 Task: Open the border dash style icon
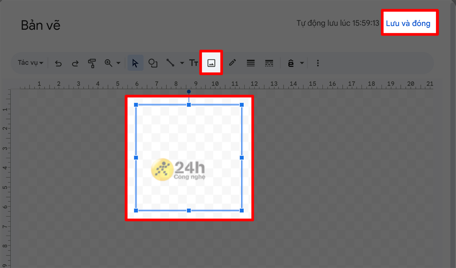coord(269,63)
